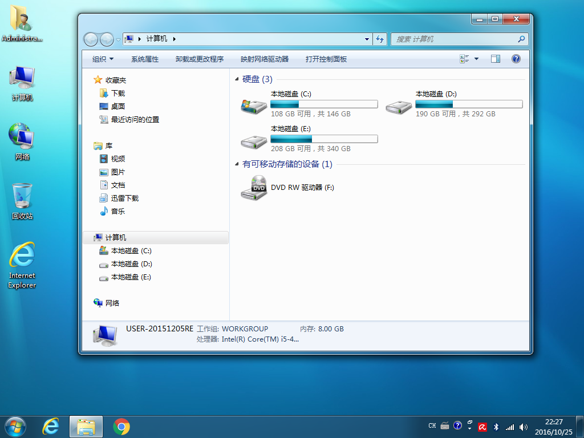Expand the breadcrumb arrow after 计算机
The height and width of the screenshot is (438, 584).
pos(175,39)
